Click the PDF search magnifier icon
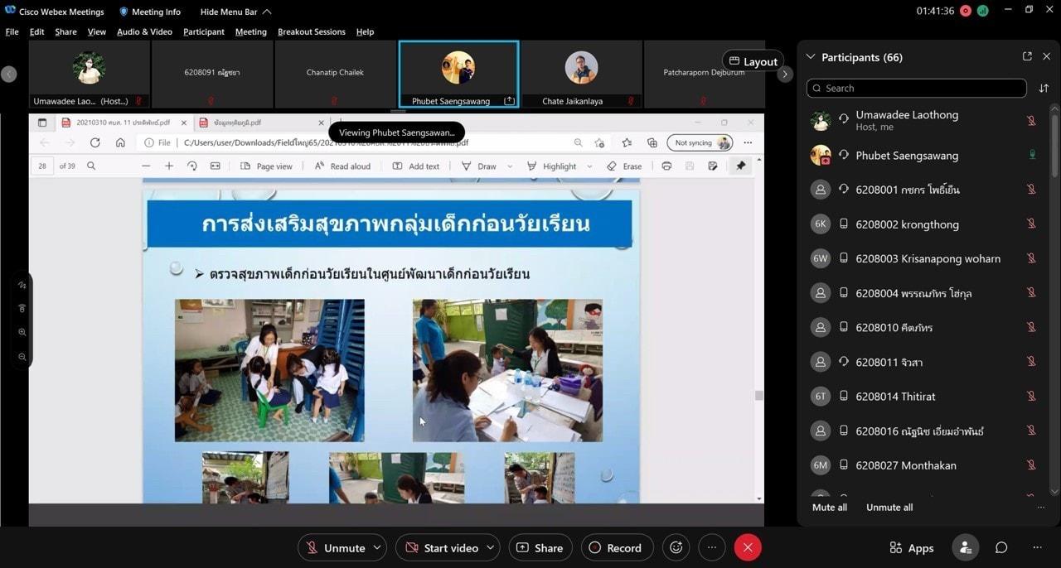 click(x=91, y=166)
